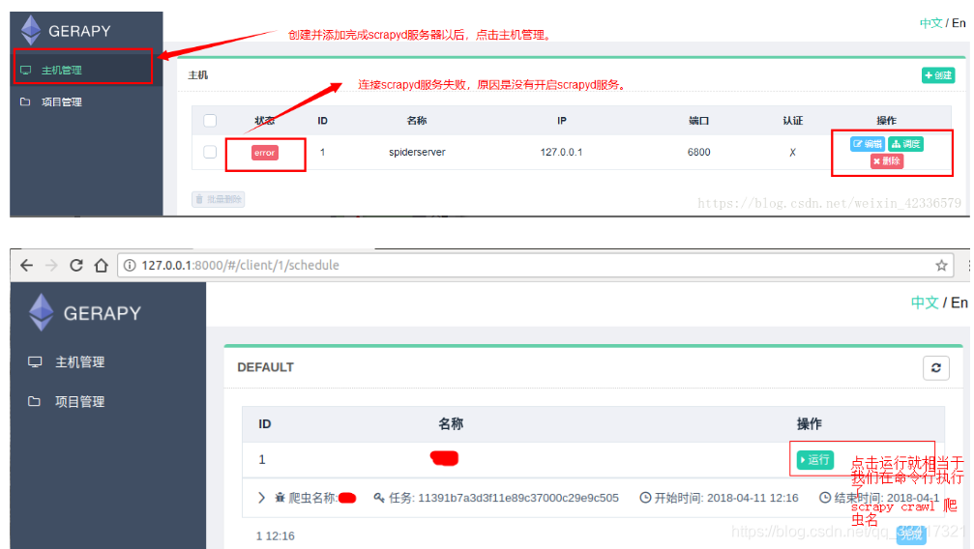Open 项目管理 in the bottom sidebar

[79, 402]
